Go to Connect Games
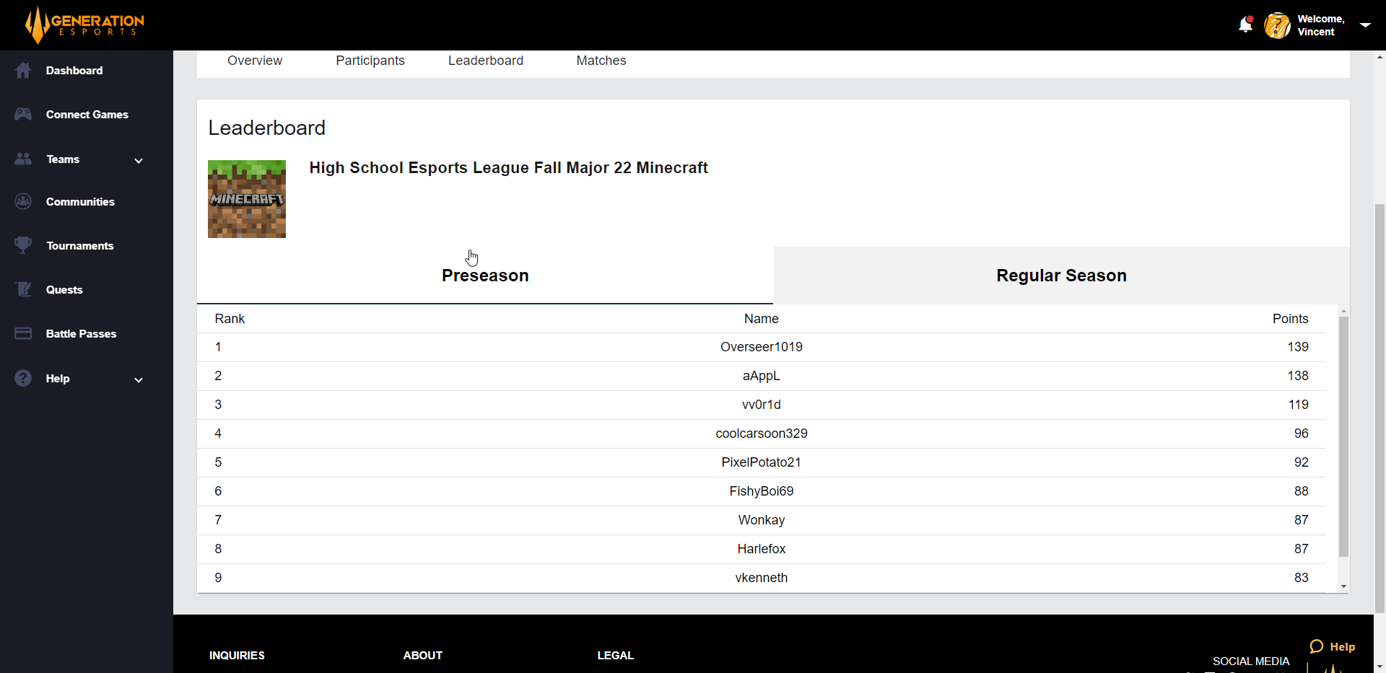The height and width of the screenshot is (673, 1386). (x=87, y=115)
